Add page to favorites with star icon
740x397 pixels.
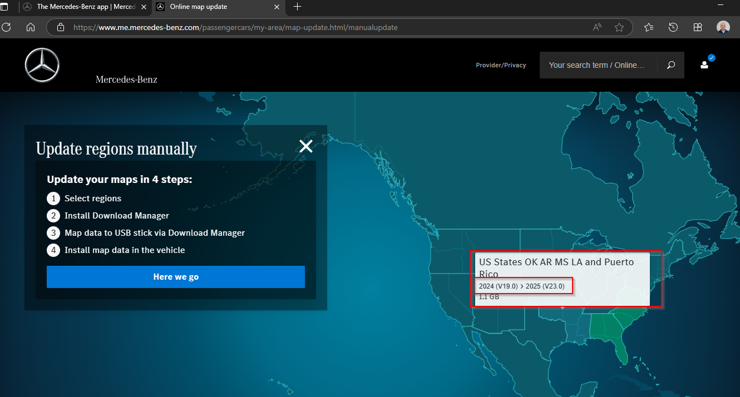(619, 27)
